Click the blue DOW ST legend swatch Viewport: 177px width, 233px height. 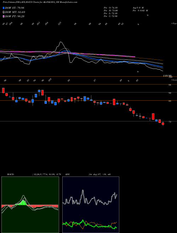4,8
